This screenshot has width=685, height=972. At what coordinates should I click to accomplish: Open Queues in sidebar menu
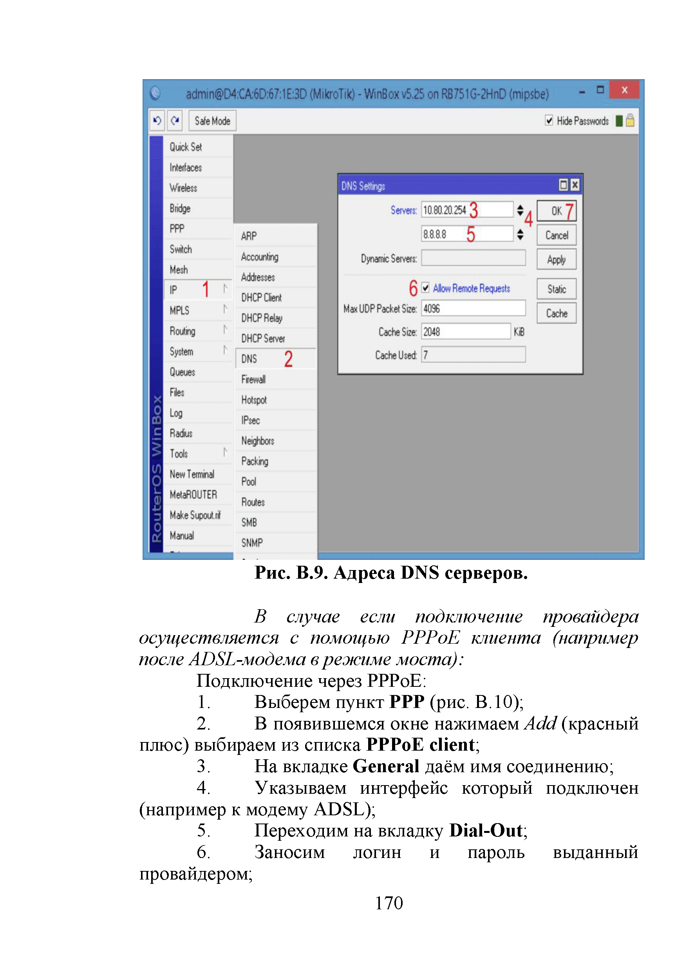point(198,373)
